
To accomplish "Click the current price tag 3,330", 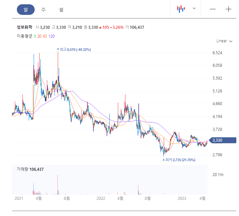I will click(223, 140).
